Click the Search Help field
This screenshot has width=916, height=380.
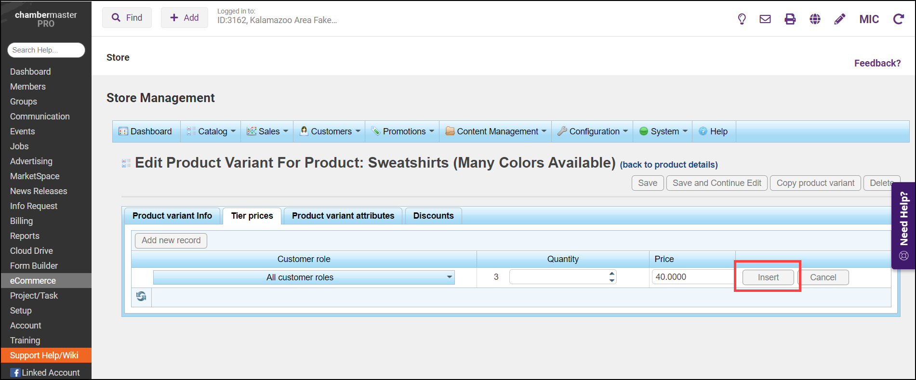(x=46, y=50)
